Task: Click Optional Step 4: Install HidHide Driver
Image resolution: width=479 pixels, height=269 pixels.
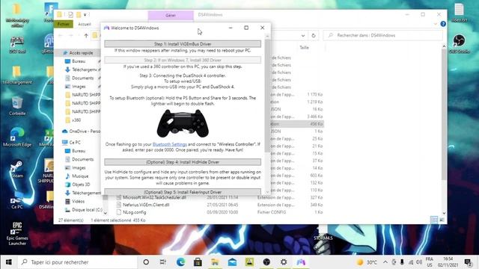Action: [183, 162]
